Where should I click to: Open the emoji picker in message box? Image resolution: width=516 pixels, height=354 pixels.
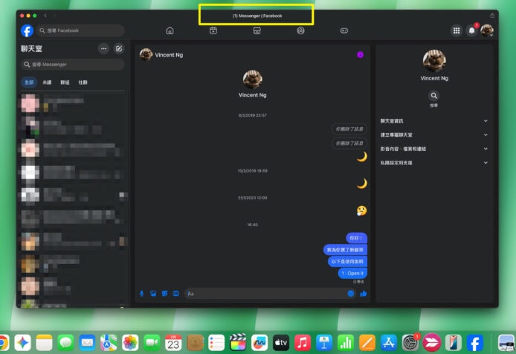[351, 294]
